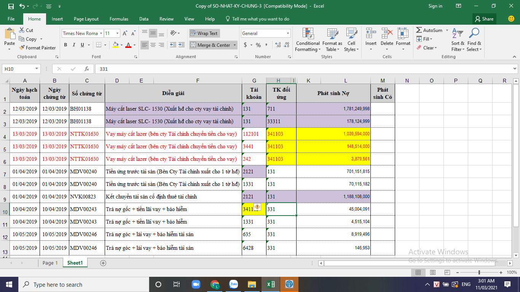Viewport: 520px width, 292px height.
Task: Toggle Bold formatting
Action: pos(65,45)
